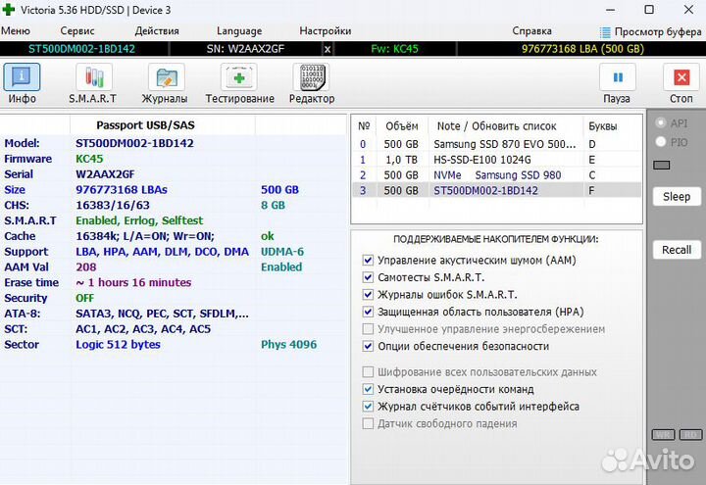Image resolution: width=706 pixels, height=485 pixels.
Task: Switch to Тестирование surface test
Action: (x=239, y=83)
